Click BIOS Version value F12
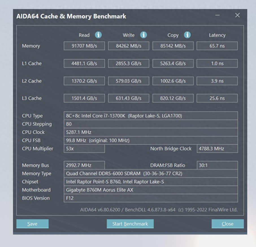Image resolution: width=256 pixels, height=247 pixels. click(x=151, y=198)
